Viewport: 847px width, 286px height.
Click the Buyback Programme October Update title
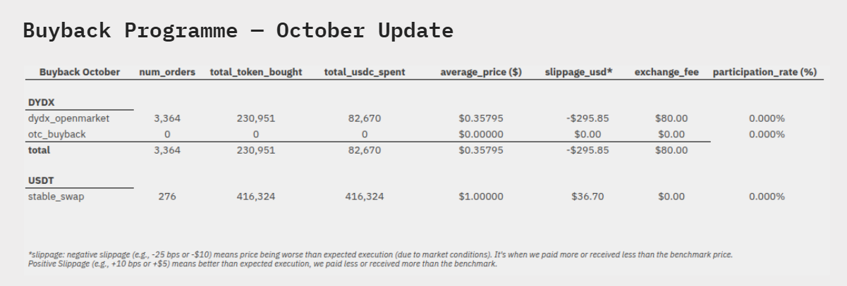pyautogui.click(x=238, y=31)
